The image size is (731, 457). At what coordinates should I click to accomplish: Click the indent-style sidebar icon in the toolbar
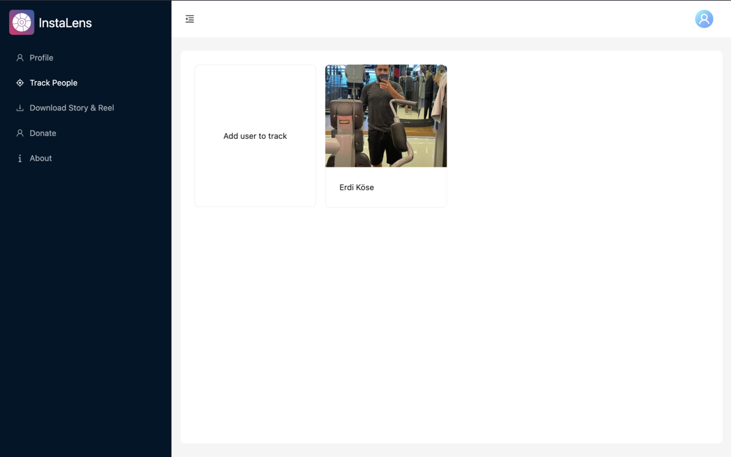[190, 19]
